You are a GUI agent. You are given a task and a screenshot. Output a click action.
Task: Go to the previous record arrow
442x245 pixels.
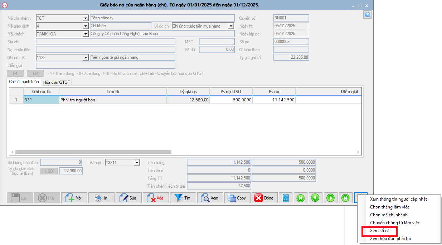[x=315, y=198]
